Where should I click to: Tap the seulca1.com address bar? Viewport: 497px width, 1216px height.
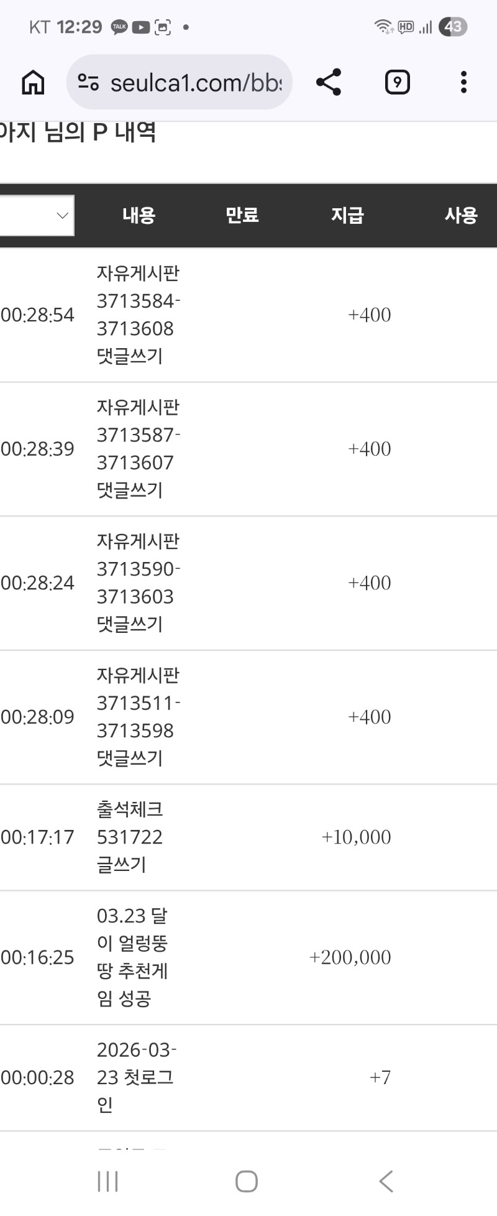click(195, 82)
